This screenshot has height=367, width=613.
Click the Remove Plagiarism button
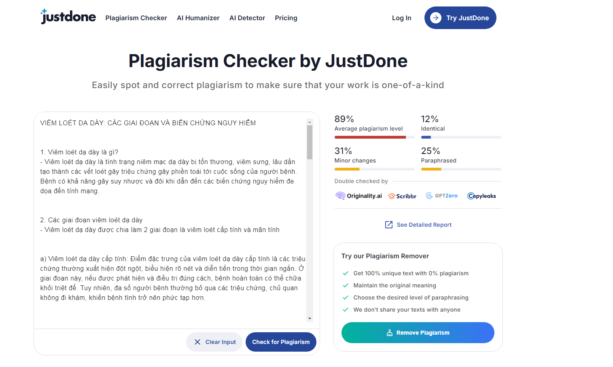click(418, 333)
